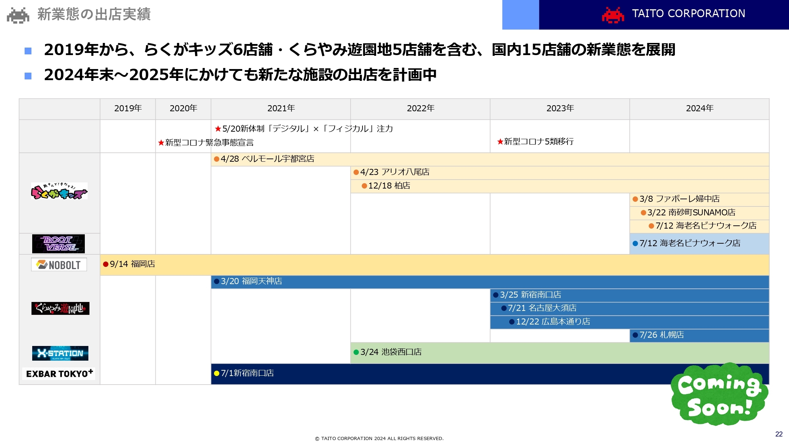Viewport: 789px width, 444px height.
Task: Select the 2024年 column header
Action: coord(700,109)
